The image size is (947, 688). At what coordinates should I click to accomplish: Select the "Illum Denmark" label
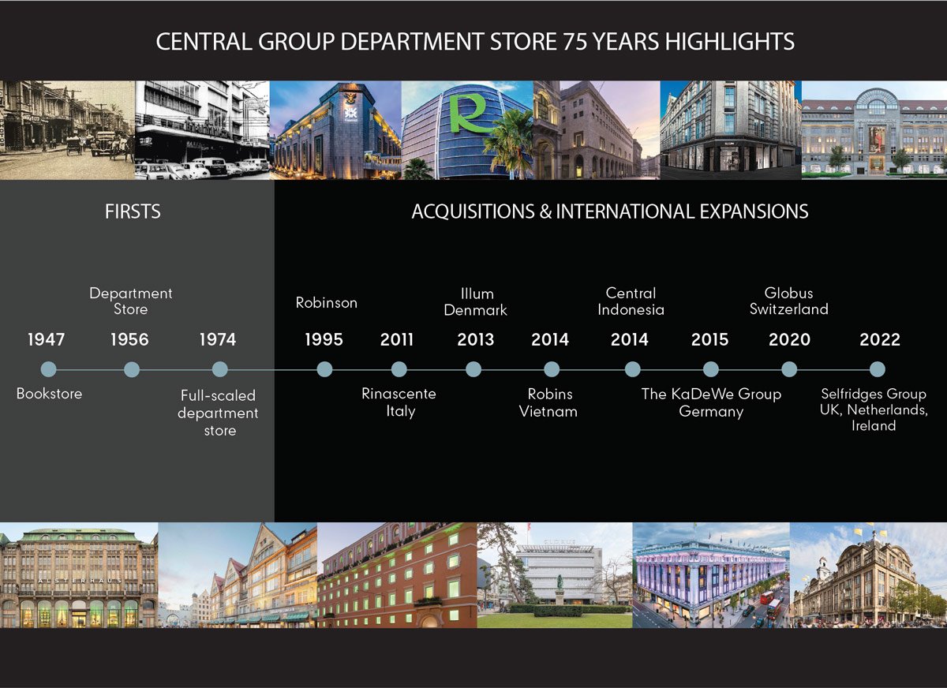476,302
